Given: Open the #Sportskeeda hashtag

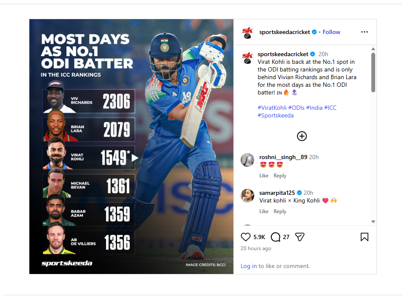Looking at the screenshot, I should click(x=276, y=115).
